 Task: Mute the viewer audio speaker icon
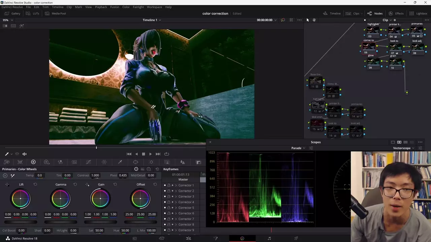click(24, 154)
